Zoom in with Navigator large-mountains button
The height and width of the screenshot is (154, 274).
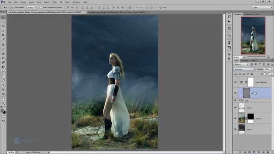pos(268,57)
